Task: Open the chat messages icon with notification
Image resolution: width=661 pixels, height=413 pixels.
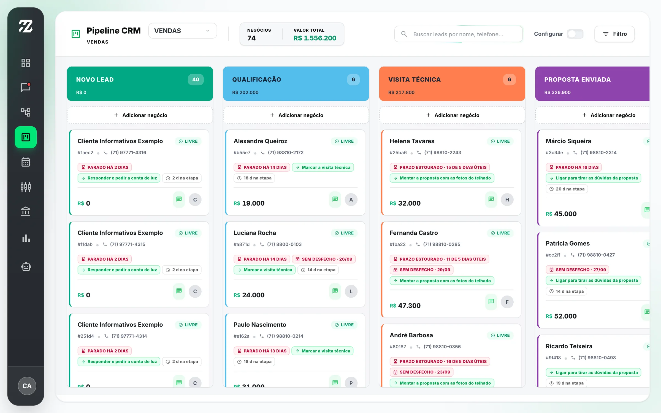Action: [26, 87]
